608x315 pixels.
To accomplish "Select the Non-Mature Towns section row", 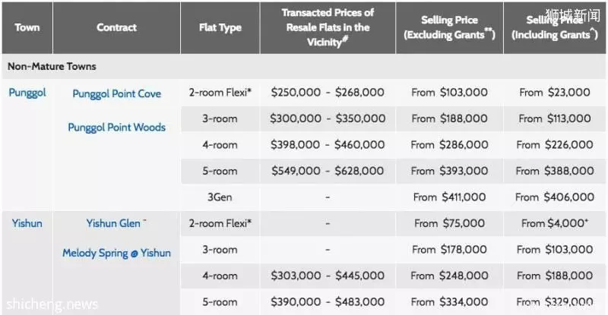I will pos(304,66).
